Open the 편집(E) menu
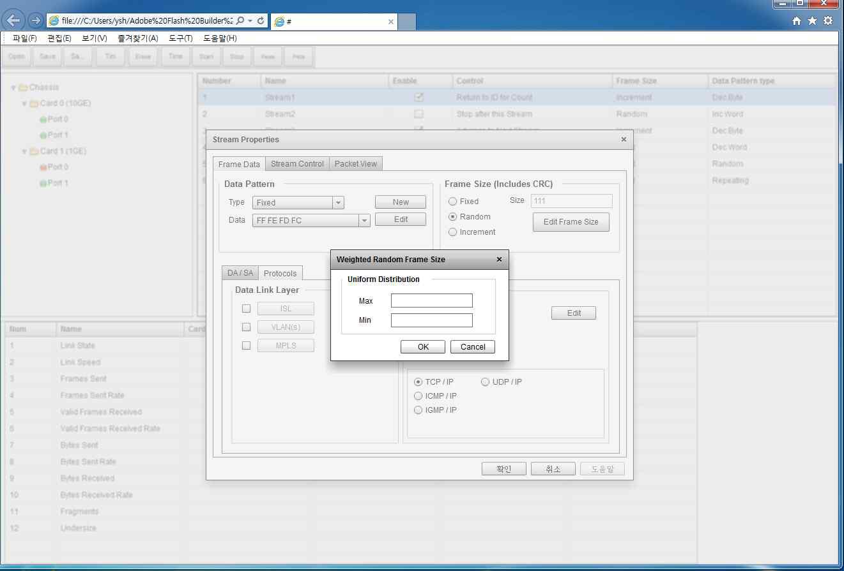844x571 pixels. click(59, 38)
